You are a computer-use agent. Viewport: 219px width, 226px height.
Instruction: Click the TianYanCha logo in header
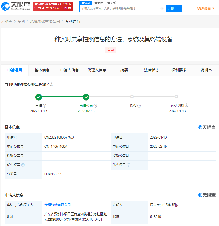pyautogui.click(x=16, y=6)
